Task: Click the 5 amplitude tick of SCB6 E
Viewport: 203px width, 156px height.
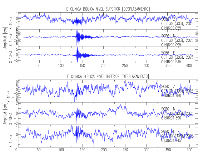Action: coord(17,49)
